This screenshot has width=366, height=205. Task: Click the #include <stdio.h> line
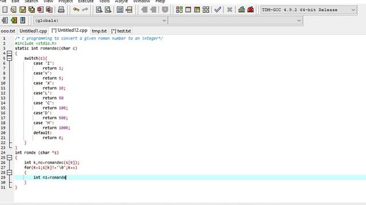(x=35, y=43)
